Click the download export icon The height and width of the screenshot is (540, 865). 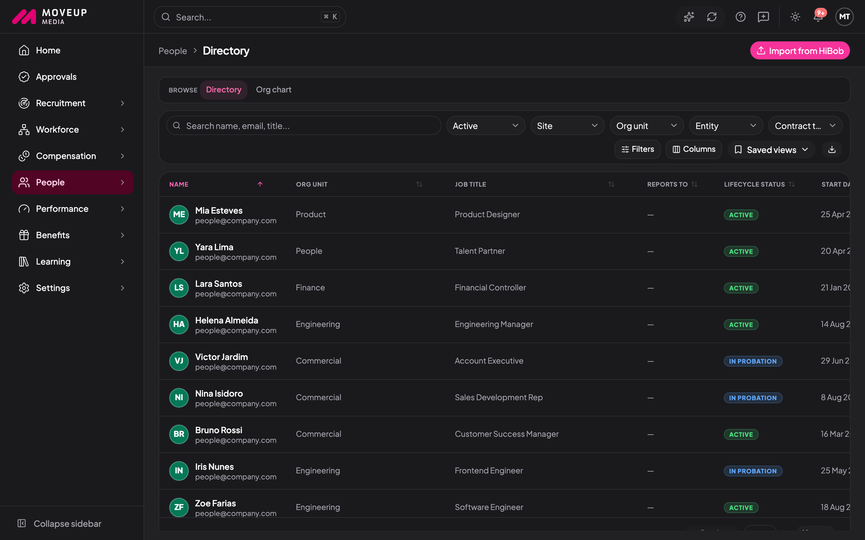(x=832, y=149)
